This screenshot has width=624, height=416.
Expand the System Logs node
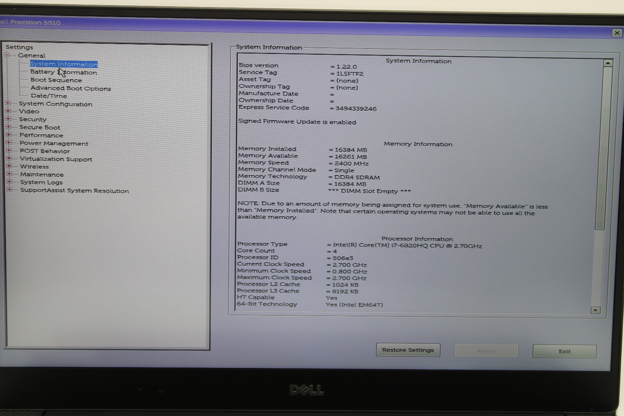9,182
